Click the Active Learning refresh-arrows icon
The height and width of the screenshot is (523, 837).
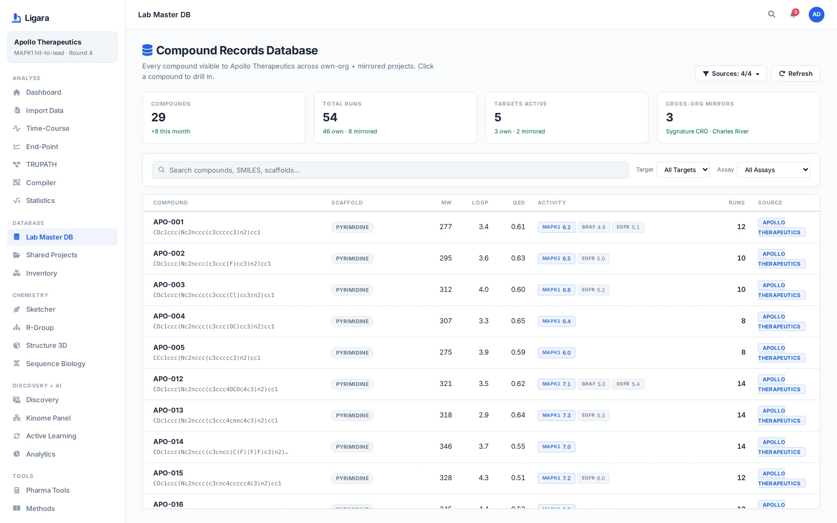17,436
